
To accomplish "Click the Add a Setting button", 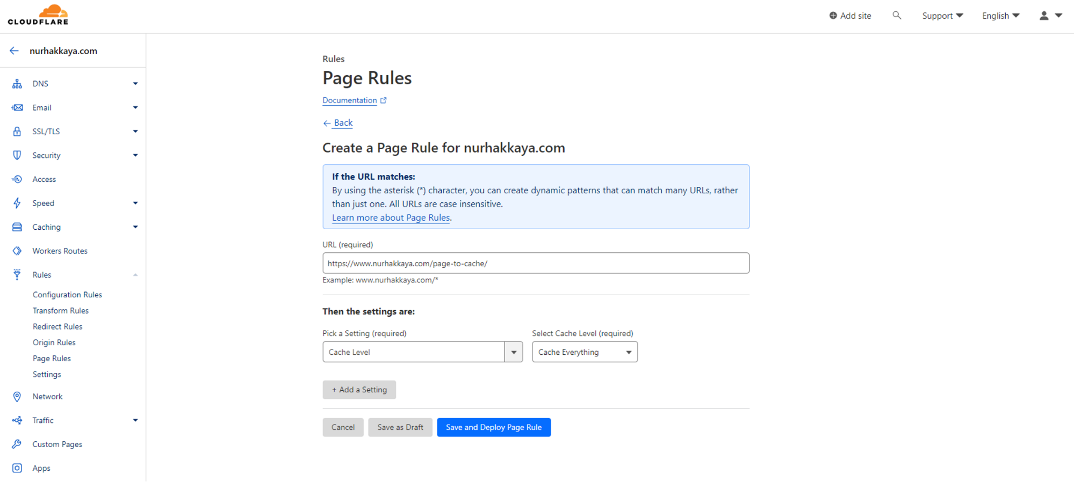I will 359,390.
